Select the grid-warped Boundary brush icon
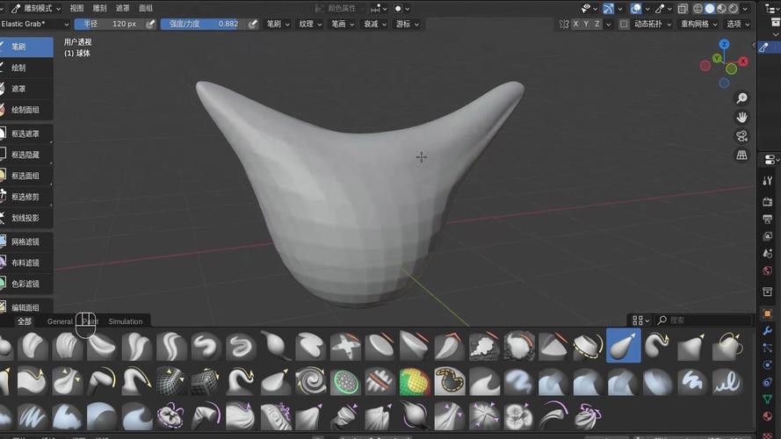 point(170,382)
